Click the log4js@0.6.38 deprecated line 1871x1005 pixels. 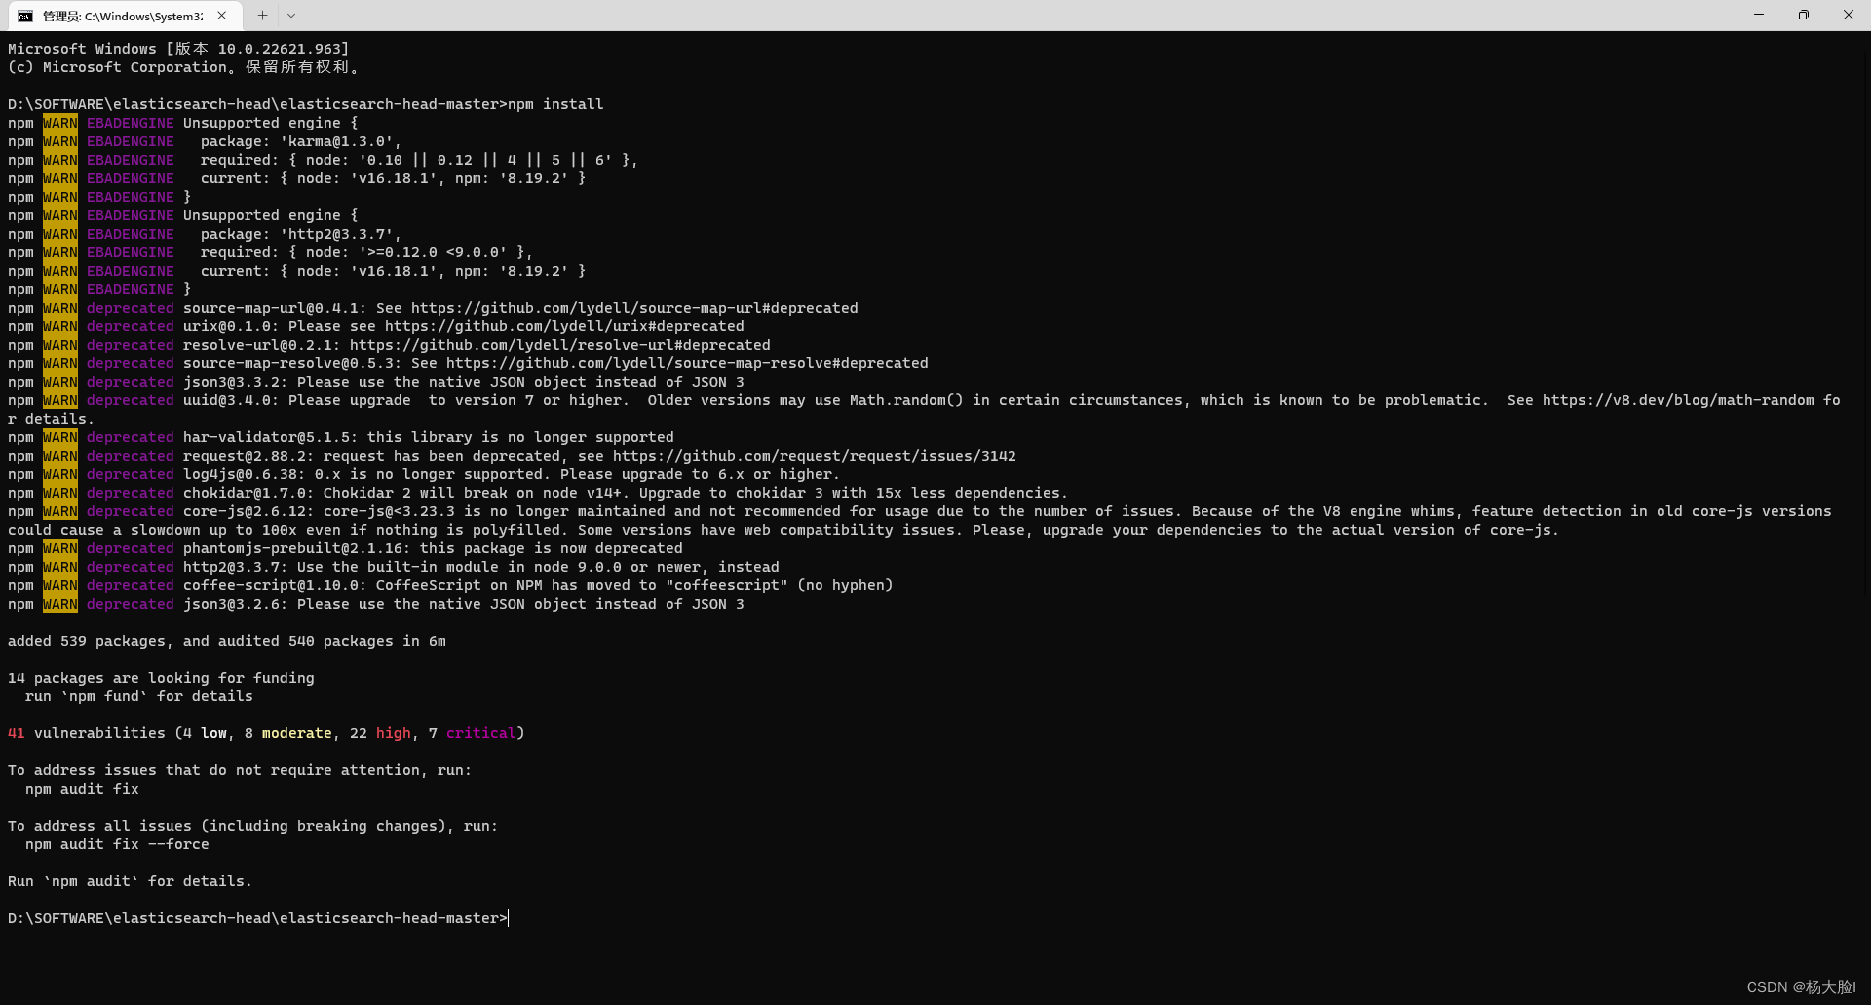coord(424,474)
